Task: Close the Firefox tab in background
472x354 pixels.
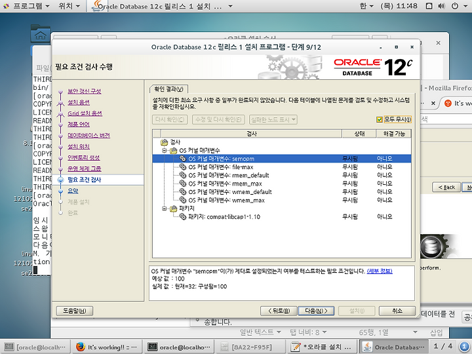Action: pyautogui.click(x=433, y=104)
